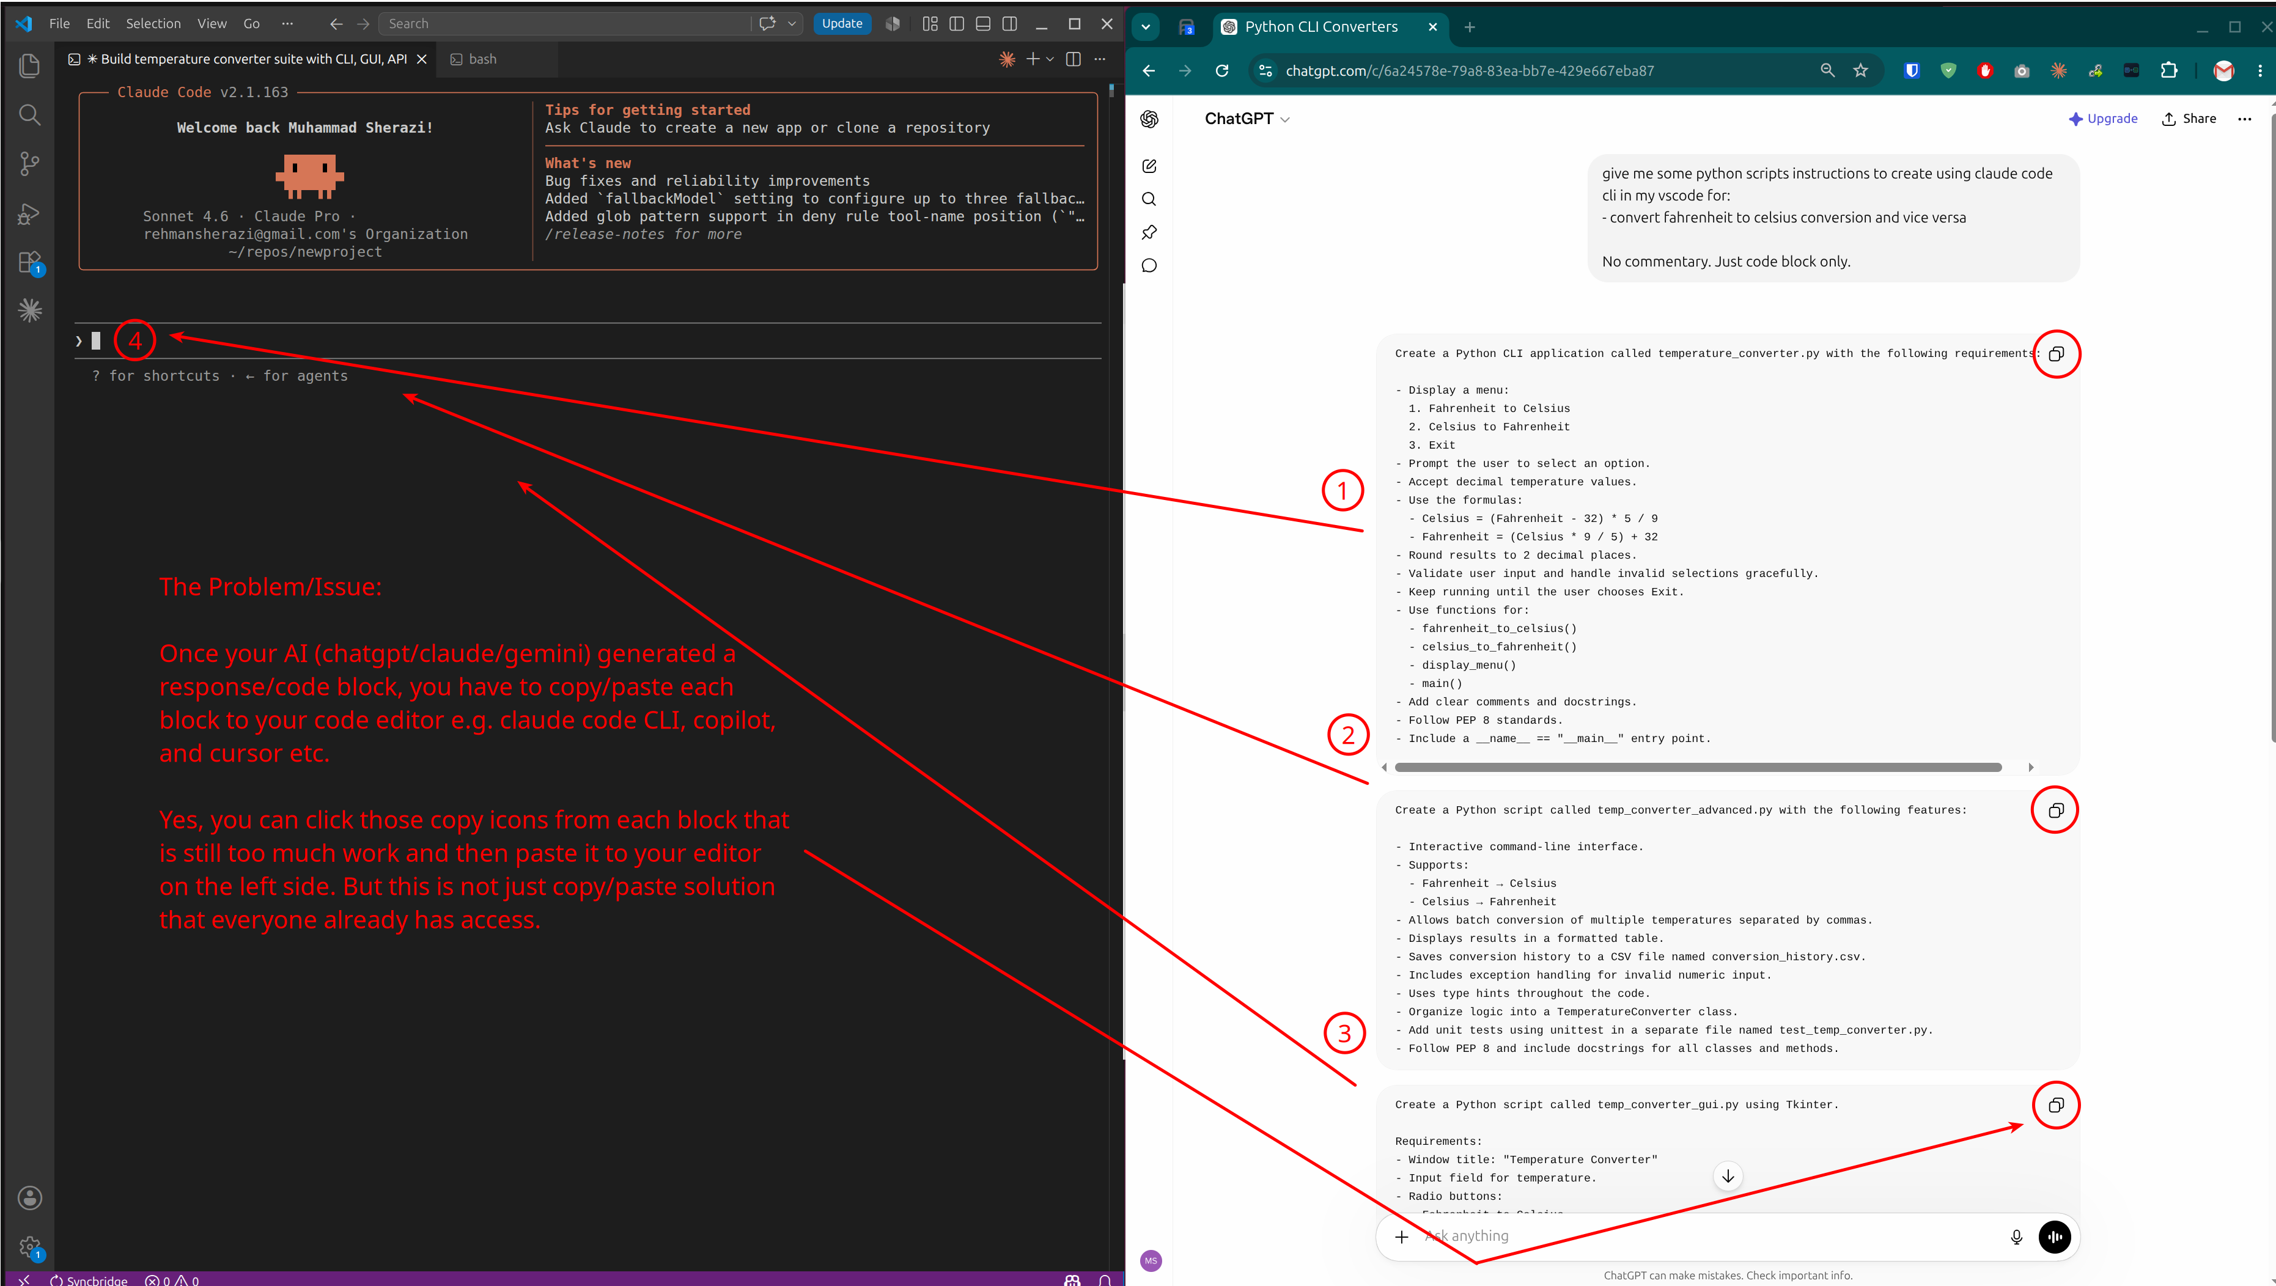
Task: Click ChatGPT logo in the sidebar
Action: 1149,119
